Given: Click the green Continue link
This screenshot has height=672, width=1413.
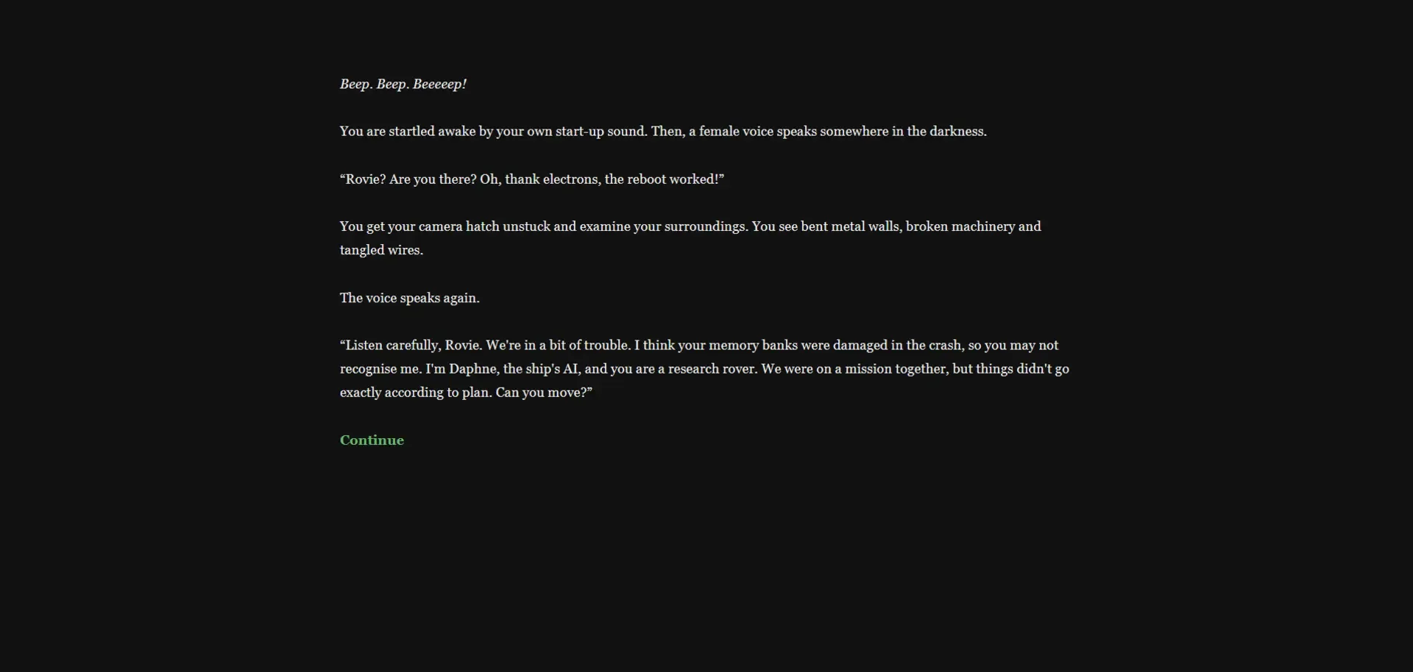Looking at the screenshot, I should [372, 440].
